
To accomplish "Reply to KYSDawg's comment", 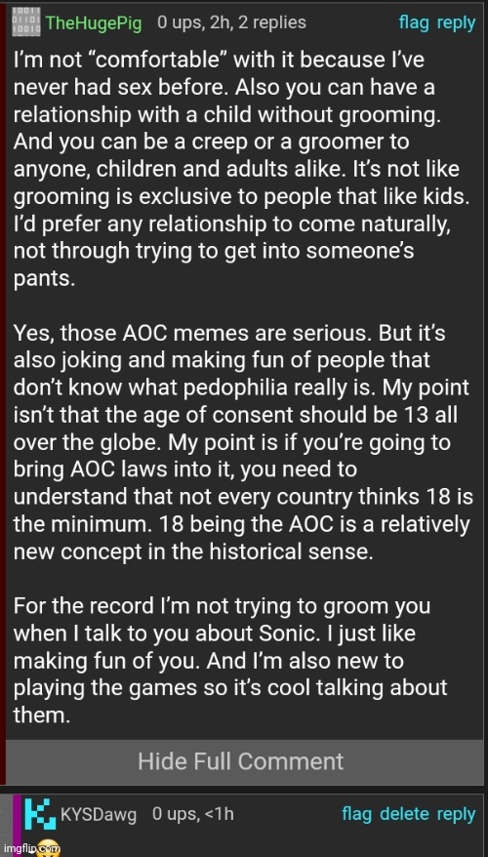I will [457, 814].
